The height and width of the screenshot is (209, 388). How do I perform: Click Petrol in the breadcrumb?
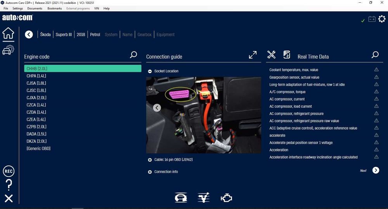pos(95,34)
